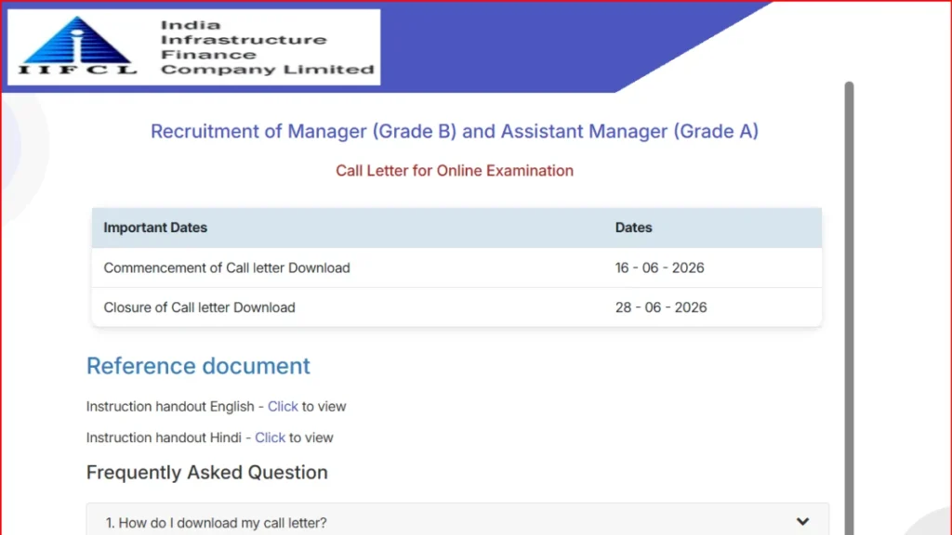The image size is (952, 535).
Task: Click the 'Dates' column header
Action: [x=633, y=228]
